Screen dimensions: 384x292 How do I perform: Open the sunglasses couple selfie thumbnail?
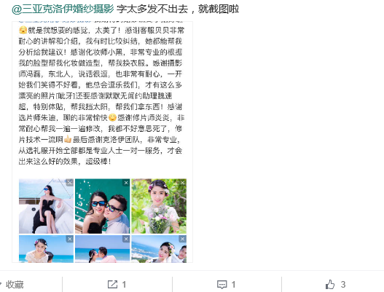pos(102,206)
